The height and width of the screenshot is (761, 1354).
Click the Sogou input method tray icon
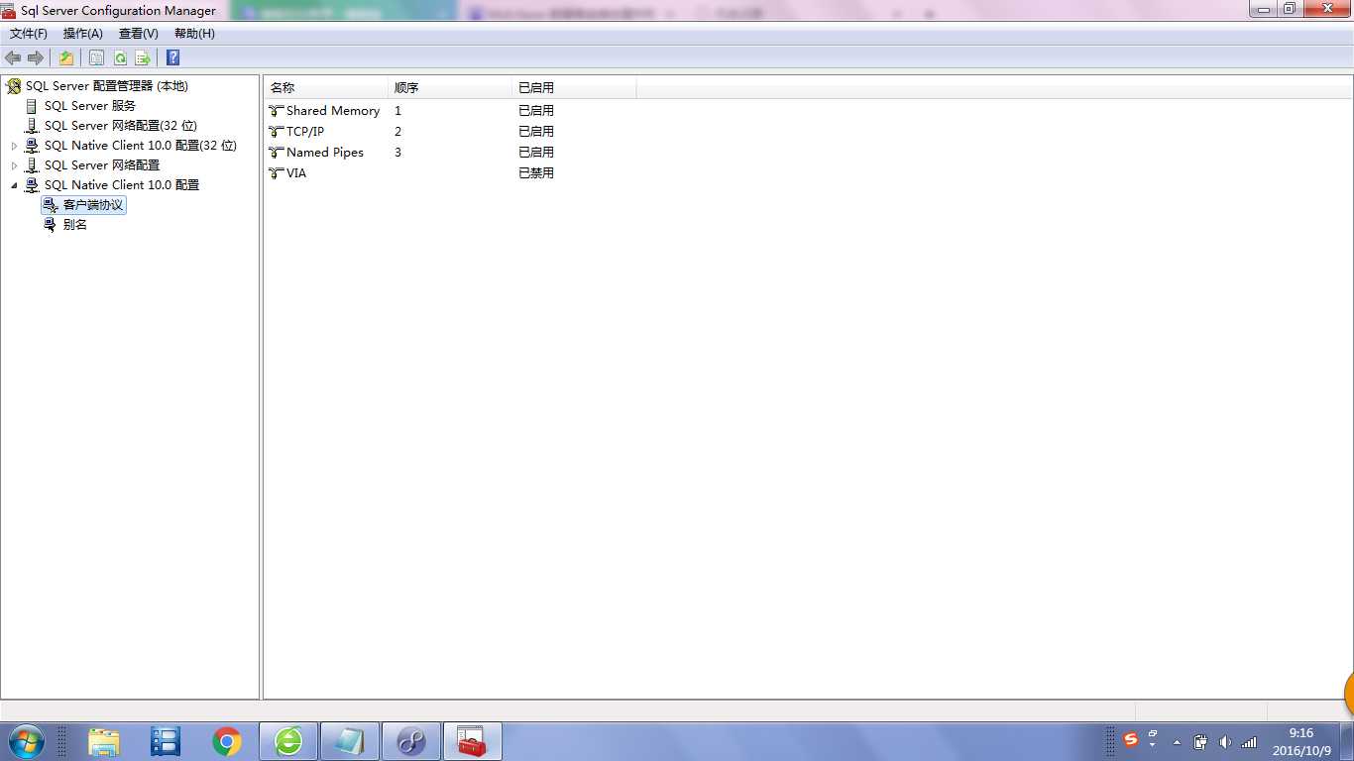click(x=1131, y=740)
